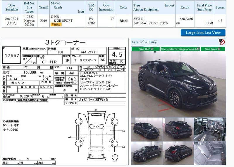This screenshot has width=234, height=167.
Task: Click external link icon beside See undercarriage
Action: [x=198, y=49]
